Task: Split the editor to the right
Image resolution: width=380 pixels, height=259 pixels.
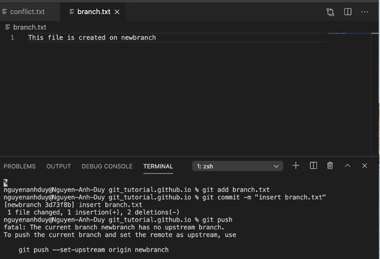Action: (x=348, y=12)
